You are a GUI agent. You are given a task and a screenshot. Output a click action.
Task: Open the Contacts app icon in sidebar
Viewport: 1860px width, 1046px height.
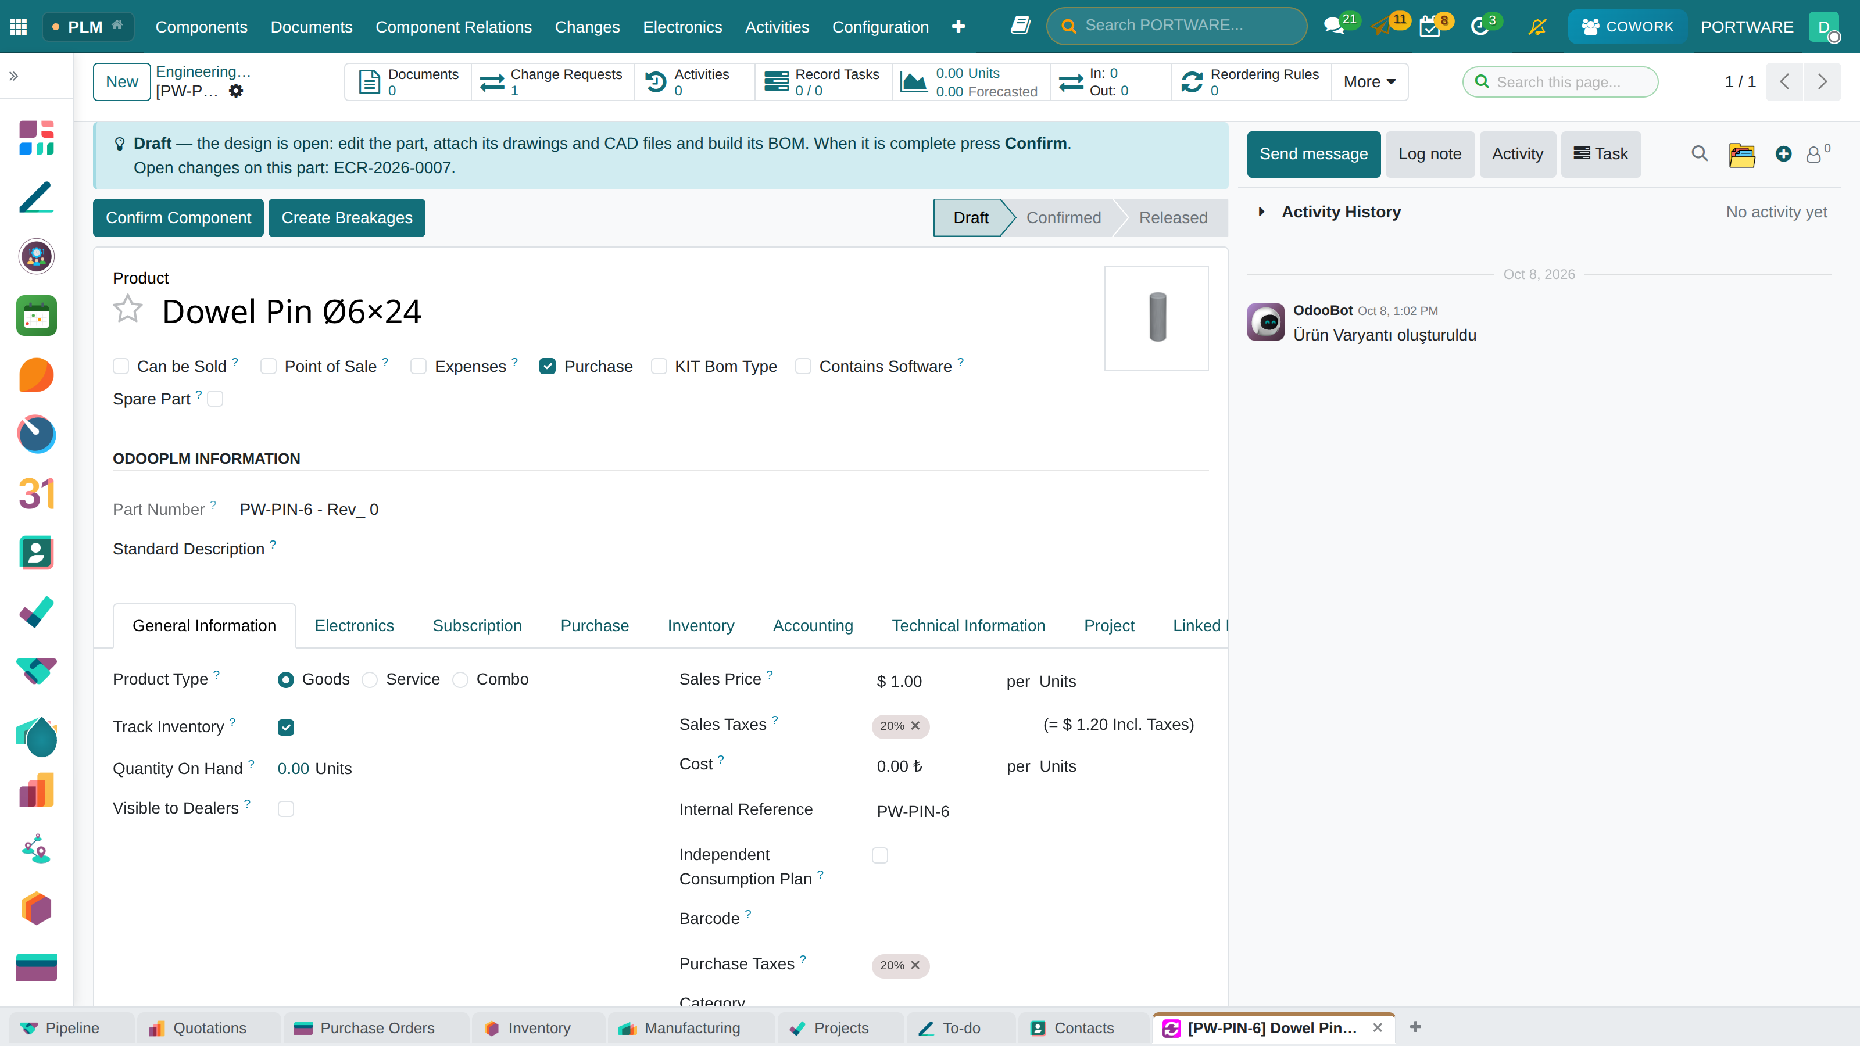pyautogui.click(x=37, y=553)
